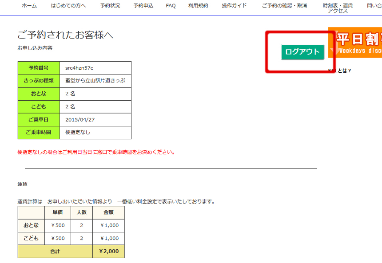Viewport: 382px width, 263px height.
Task: Open 予約状況 in the navigation bar
Action: (x=110, y=6)
